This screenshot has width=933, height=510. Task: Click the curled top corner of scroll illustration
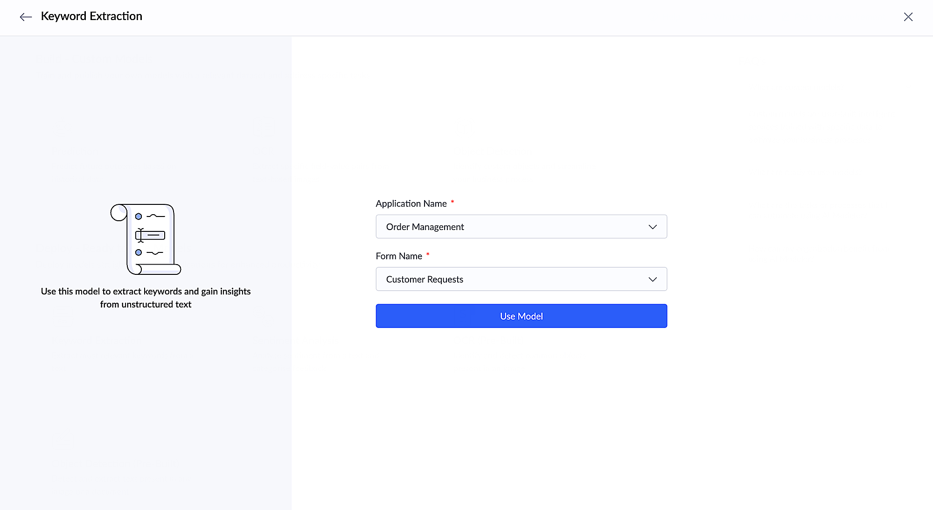[x=118, y=213]
